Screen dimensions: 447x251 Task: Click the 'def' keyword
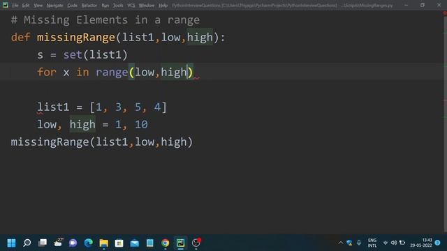coord(20,37)
